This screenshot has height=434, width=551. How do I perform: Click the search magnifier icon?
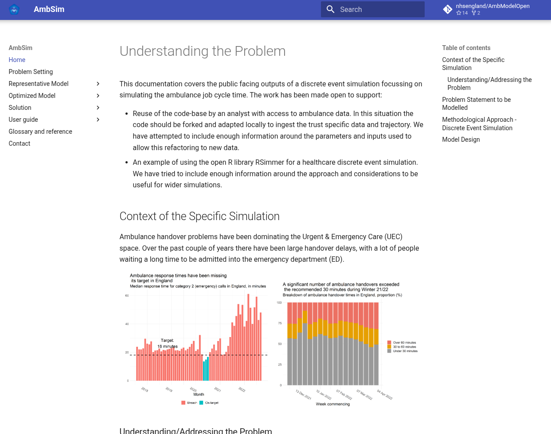[330, 9]
